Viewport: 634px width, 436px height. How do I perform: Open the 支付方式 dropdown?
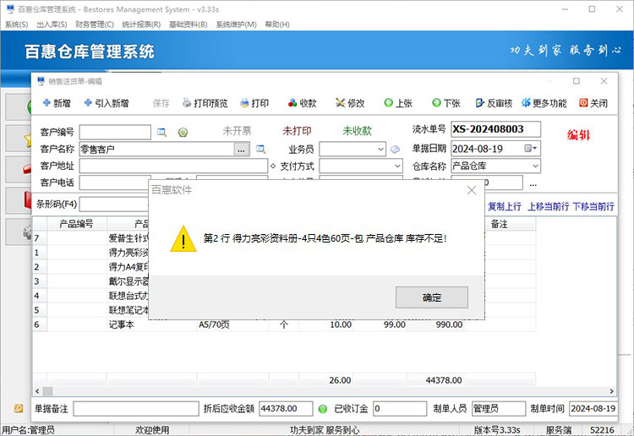click(397, 166)
